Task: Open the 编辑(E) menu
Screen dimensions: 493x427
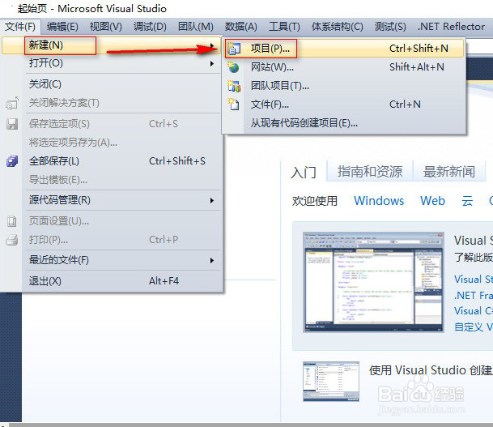Action: 62,27
